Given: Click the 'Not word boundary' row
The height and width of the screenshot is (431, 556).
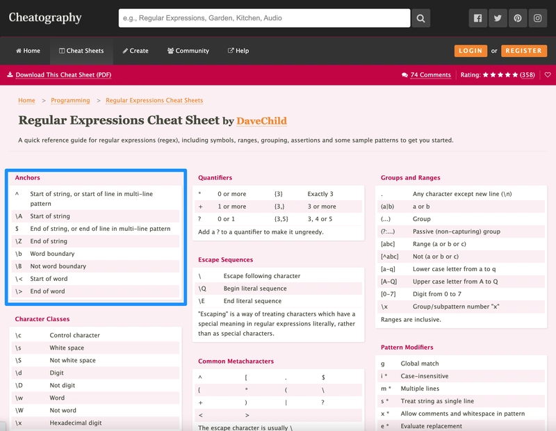Looking at the screenshot, I should click(x=95, y=266).
